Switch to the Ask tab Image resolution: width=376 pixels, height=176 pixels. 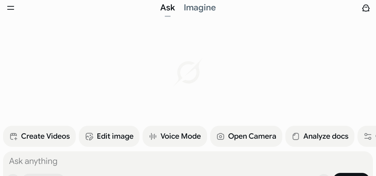point(168,8)
